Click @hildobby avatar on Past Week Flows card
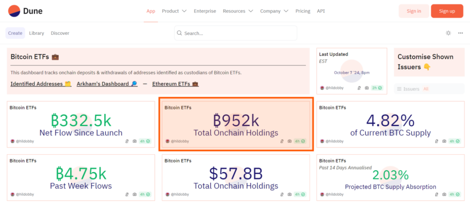 (13, 194)
